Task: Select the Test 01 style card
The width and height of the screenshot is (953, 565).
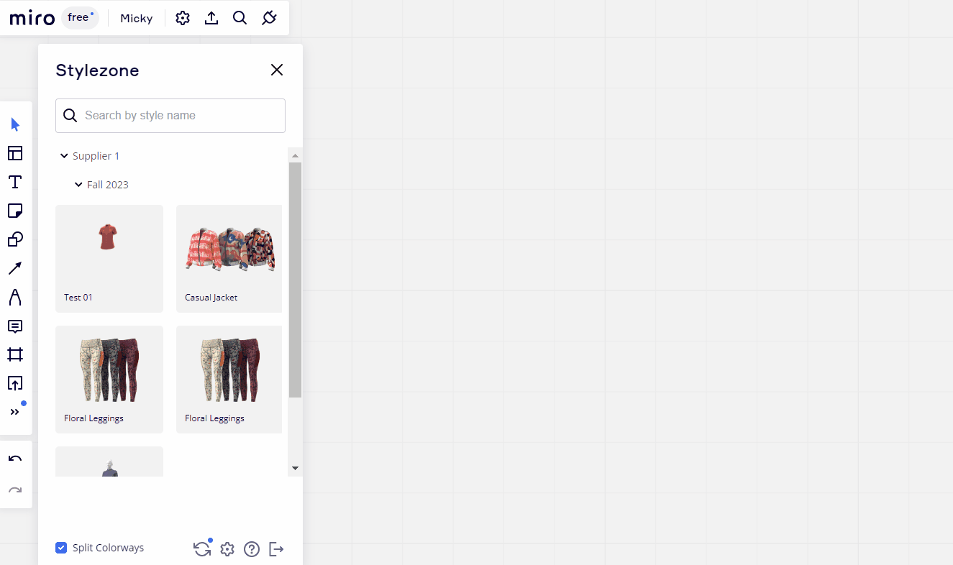Action: tap(109, 259)
